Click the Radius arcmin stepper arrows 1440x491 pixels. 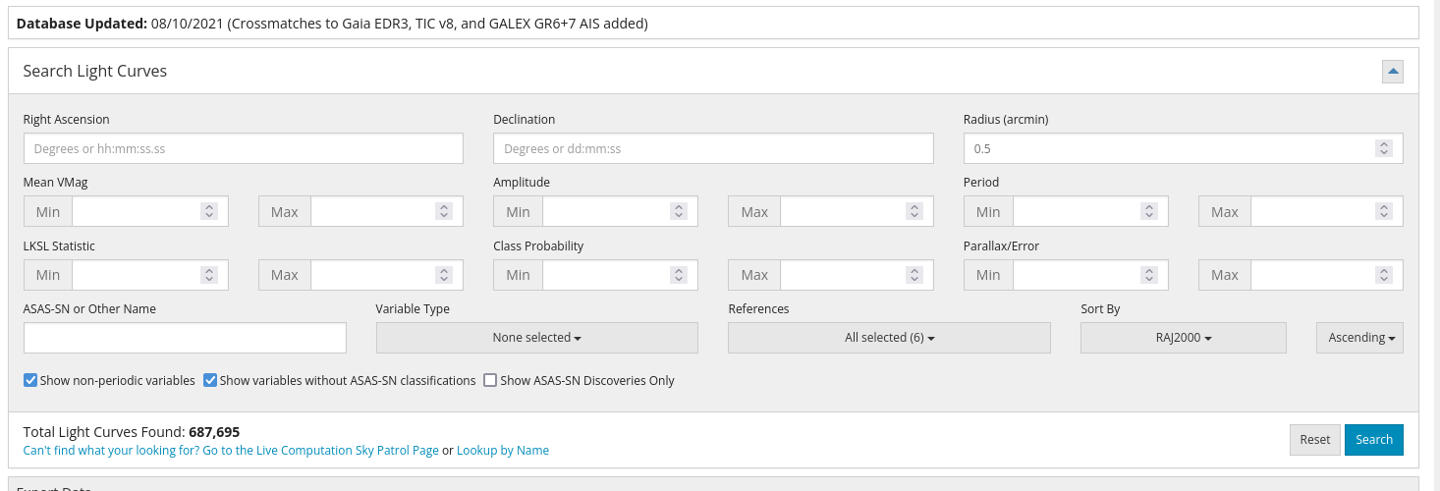[x=1383, y=148]
